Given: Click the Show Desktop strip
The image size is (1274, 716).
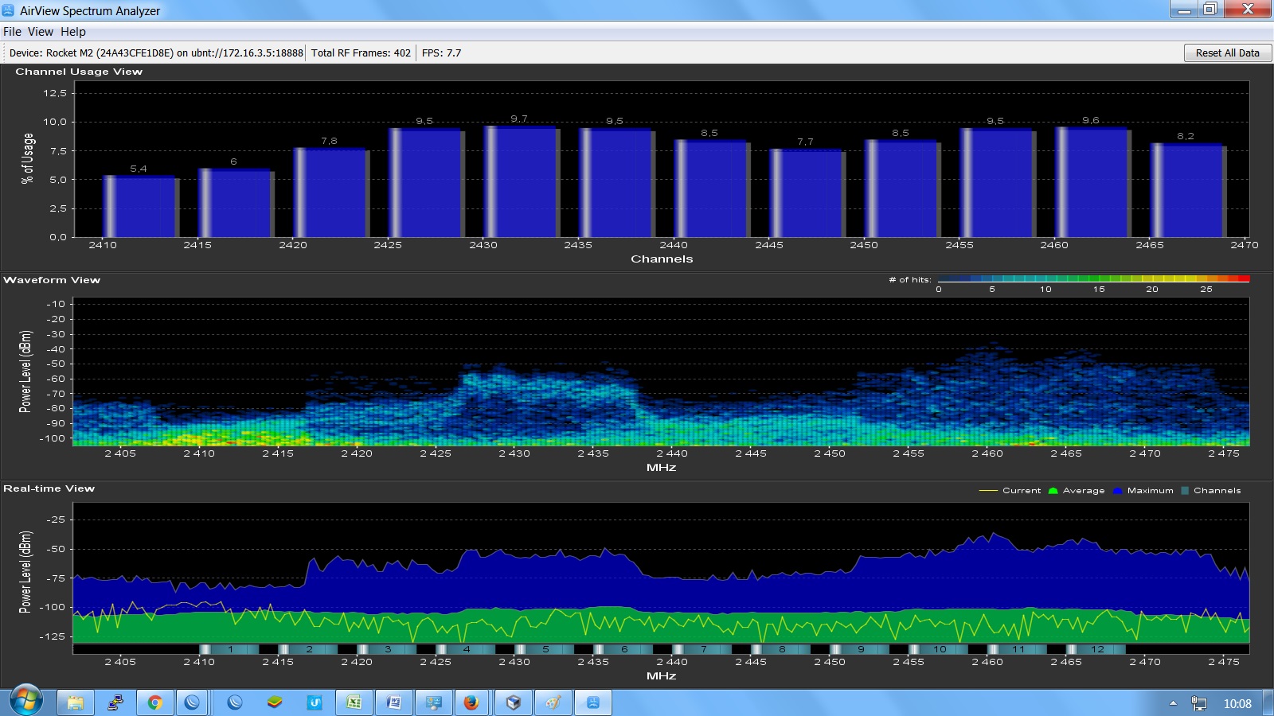Looking at the screenshot, I should [1268, 702].
